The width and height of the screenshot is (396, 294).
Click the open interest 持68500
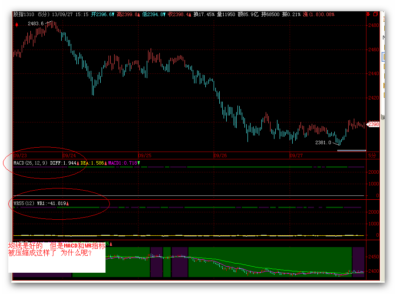(270, 14)
